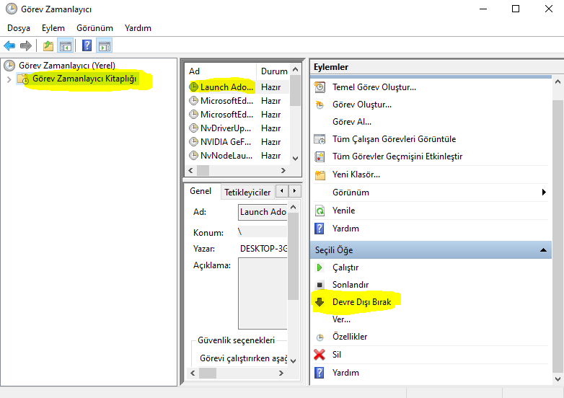Collapse the Seçili Öğe section

pyautogui.click(x=543, y=250)
